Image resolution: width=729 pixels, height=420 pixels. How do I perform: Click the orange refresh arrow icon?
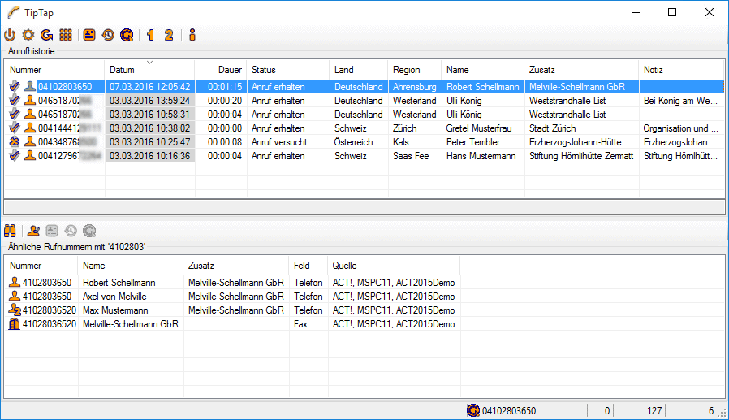46,35
